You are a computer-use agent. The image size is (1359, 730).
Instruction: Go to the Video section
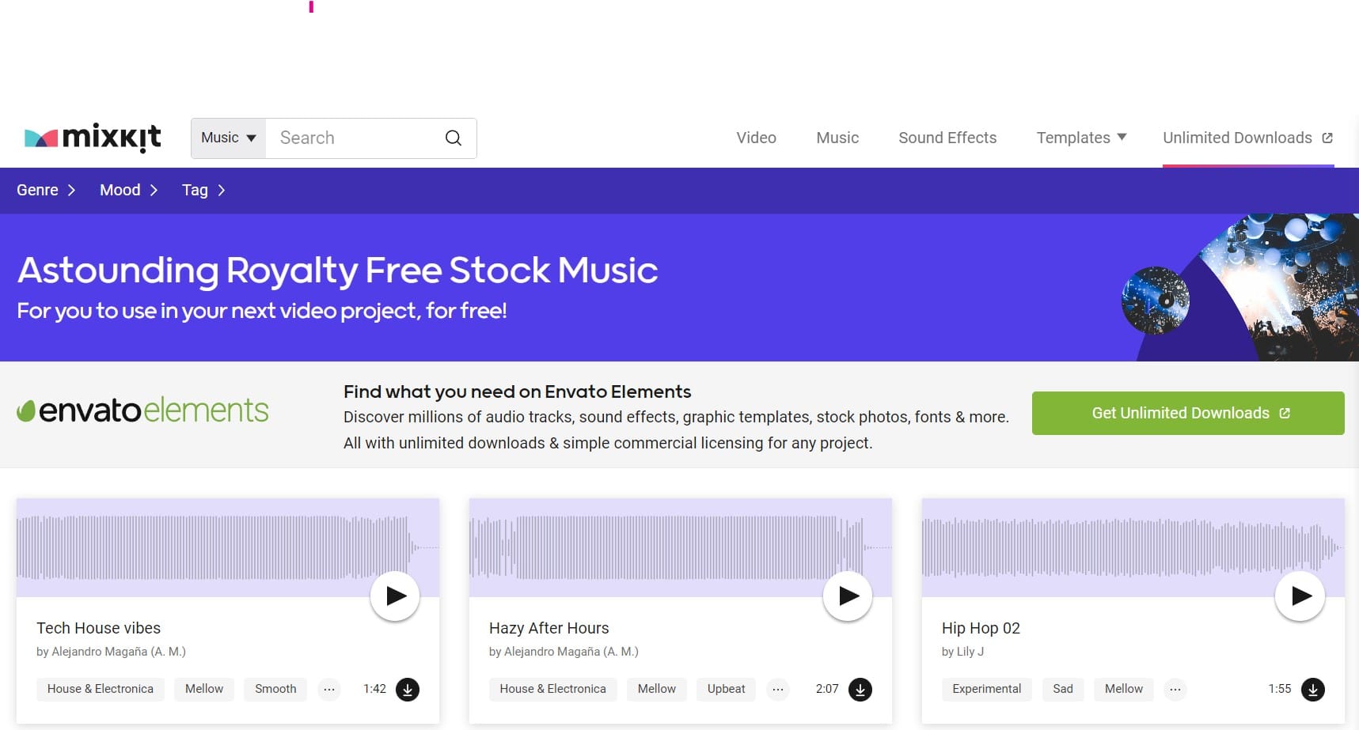point(756,138)
